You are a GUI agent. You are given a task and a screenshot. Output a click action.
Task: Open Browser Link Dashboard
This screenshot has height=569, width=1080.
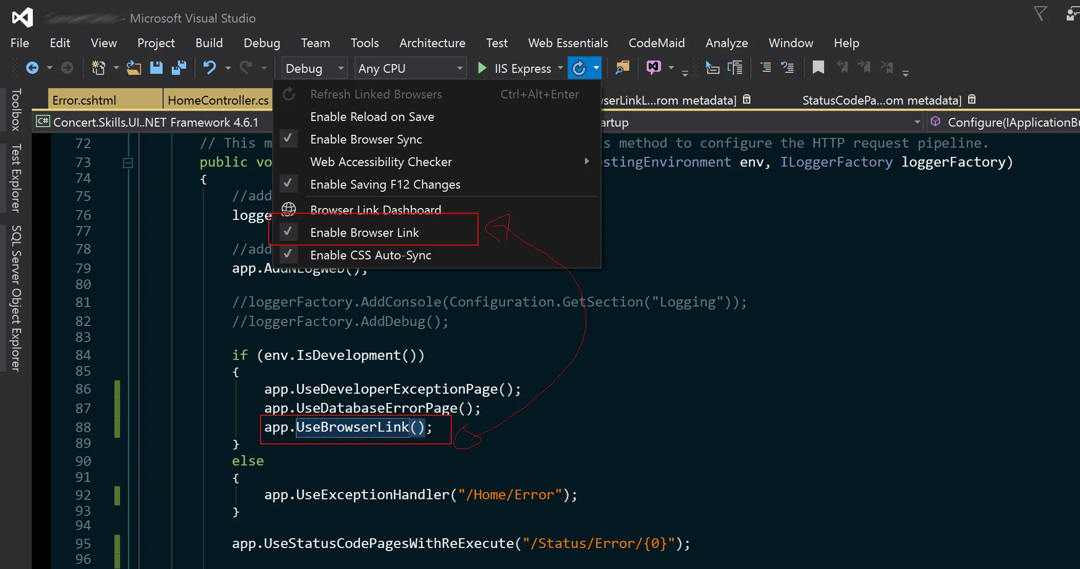[x=375, y=210]
